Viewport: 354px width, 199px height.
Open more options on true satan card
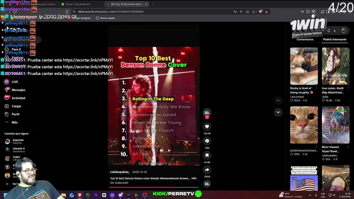click(x=348, y=88)
